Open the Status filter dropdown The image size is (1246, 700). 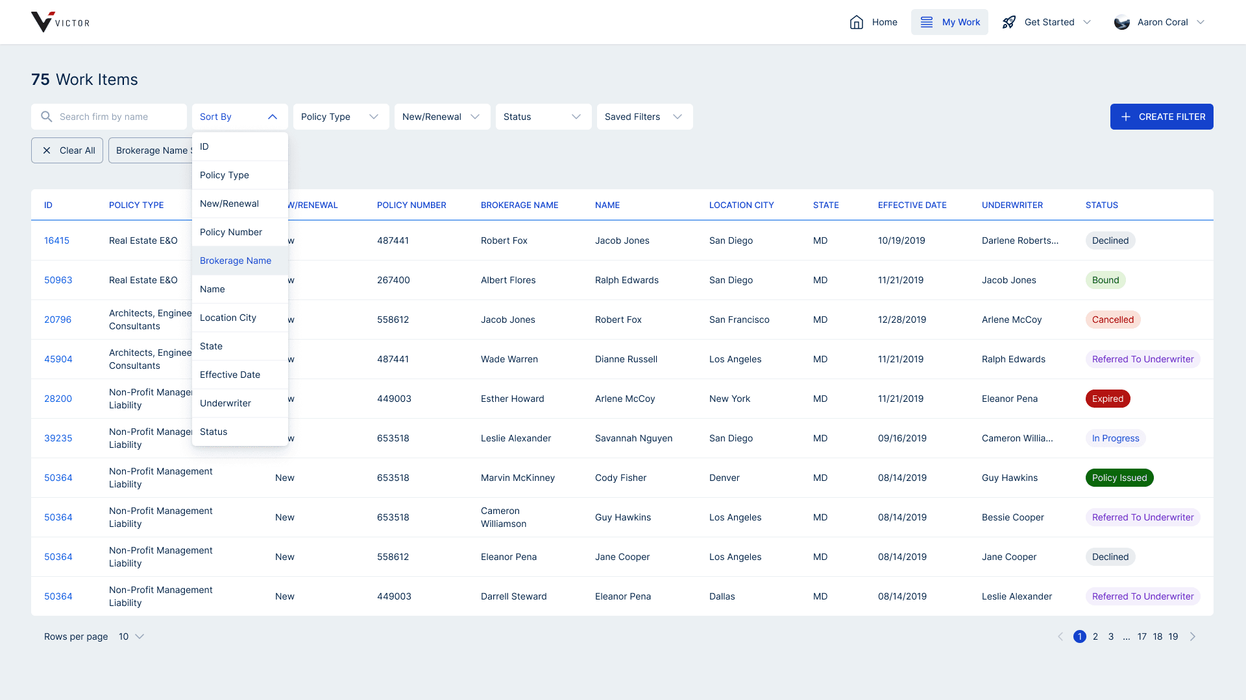[543, 117]
